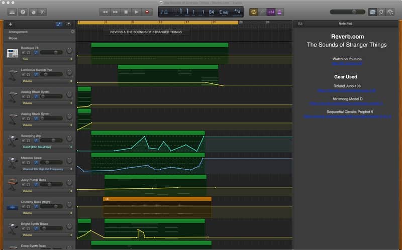Select the Juicy Pump Bass keyboard icon

coord(12,185)
